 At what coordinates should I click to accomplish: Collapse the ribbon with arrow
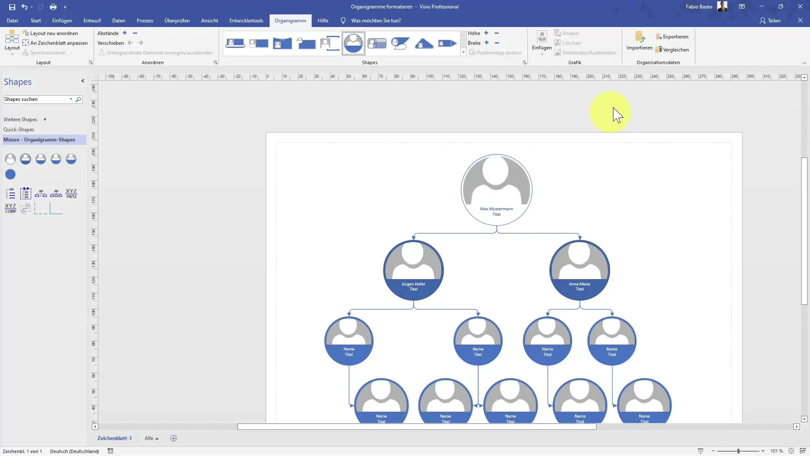click(x=804, y=63)
